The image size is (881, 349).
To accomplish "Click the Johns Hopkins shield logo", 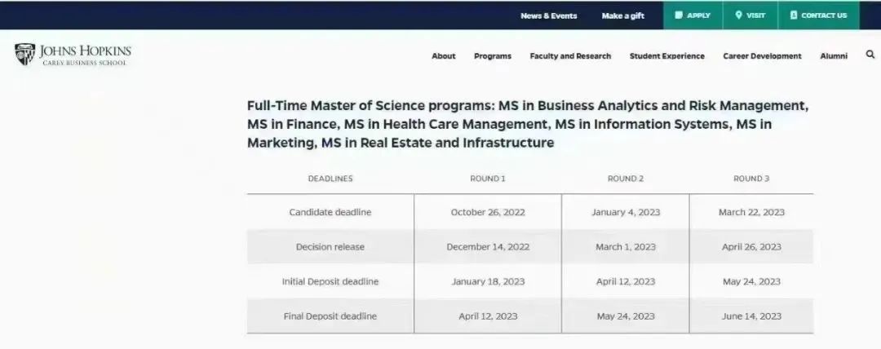I will [x=24, y=55].
